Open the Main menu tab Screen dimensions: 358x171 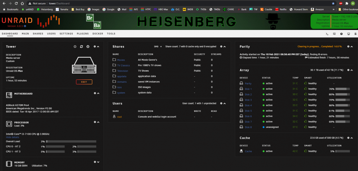click(x=25, y=33)
